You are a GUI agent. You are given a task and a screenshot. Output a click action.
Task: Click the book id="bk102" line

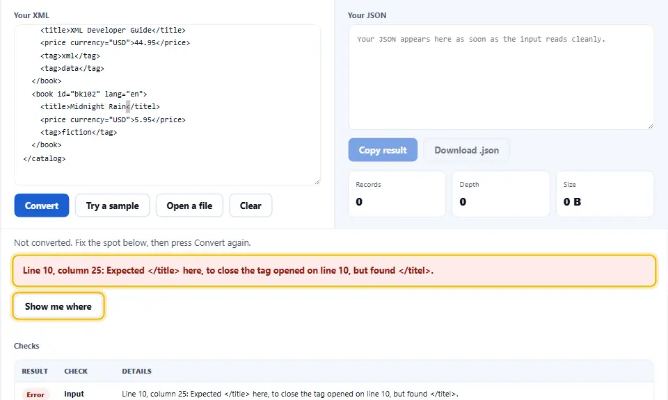pyautogui.click(x=90, y=94)
